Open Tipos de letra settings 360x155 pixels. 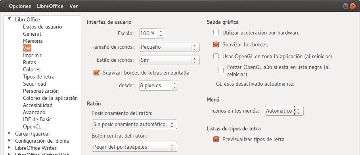pos(39,77)
